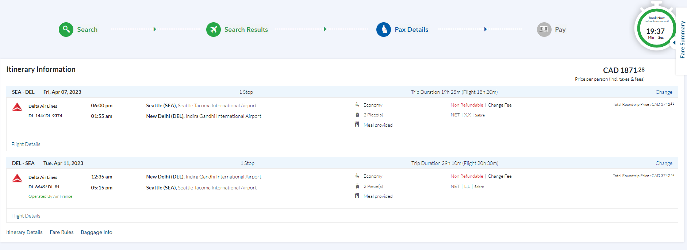Change the DEL - SEA return flight
The height and width of the screenshot is (250, 687).
pos(664,163)
